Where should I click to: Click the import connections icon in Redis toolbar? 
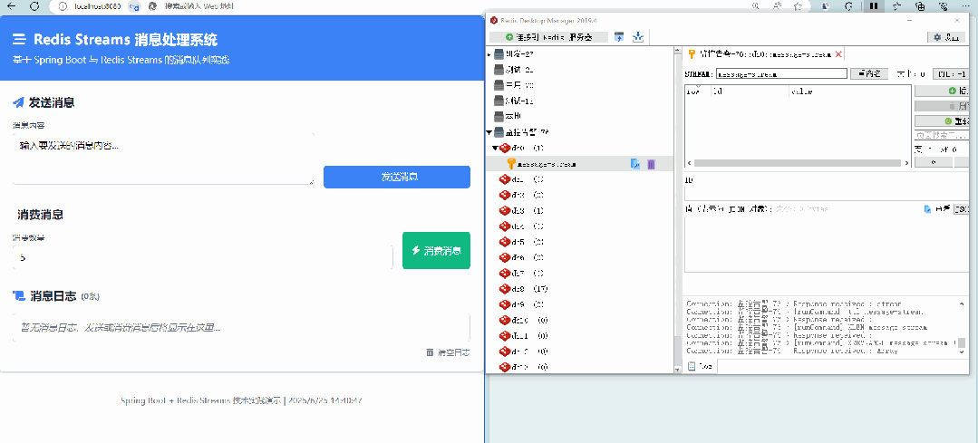619,37
